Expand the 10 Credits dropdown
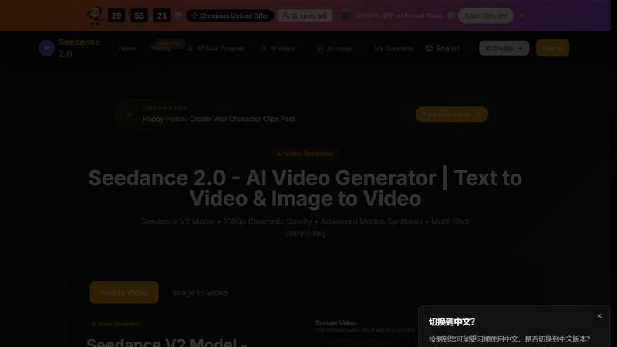 pyautogui.click(x=504, y=48)
